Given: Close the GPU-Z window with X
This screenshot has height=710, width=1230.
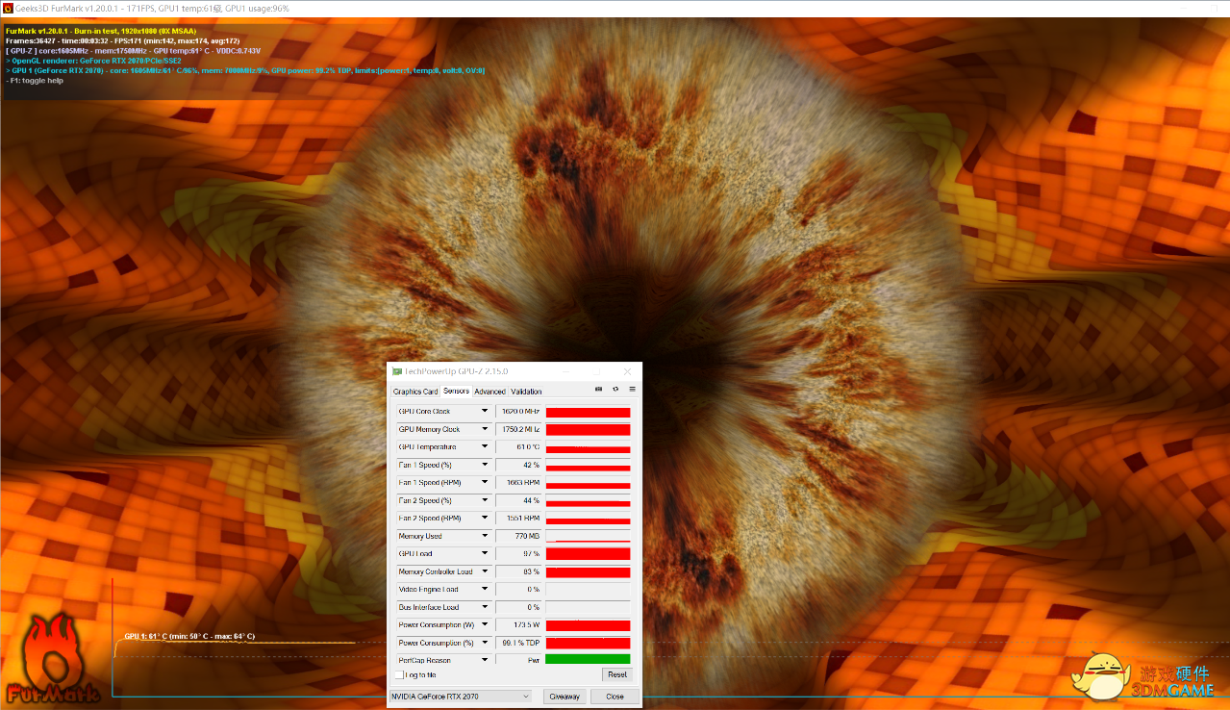Looking at the screenshot, I should (x=627, y=371).
